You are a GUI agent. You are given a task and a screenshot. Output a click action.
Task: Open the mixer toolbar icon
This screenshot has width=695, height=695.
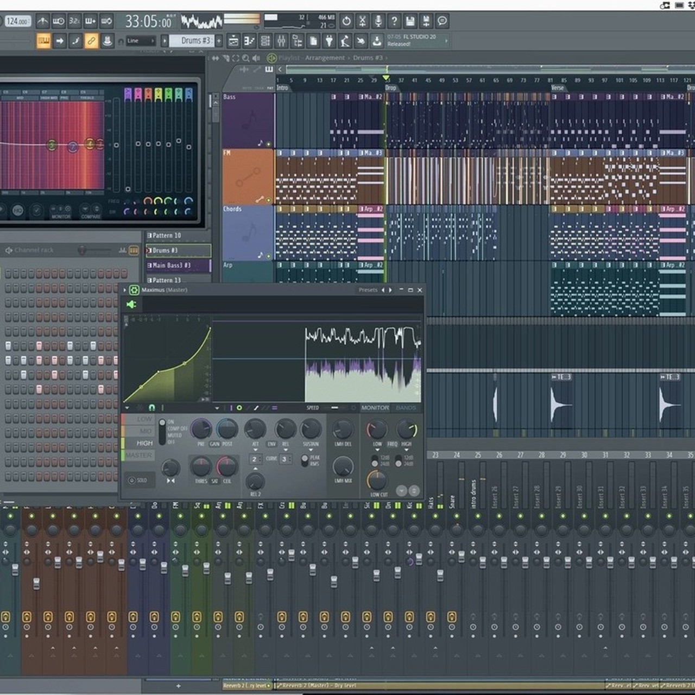pos(281,41)
